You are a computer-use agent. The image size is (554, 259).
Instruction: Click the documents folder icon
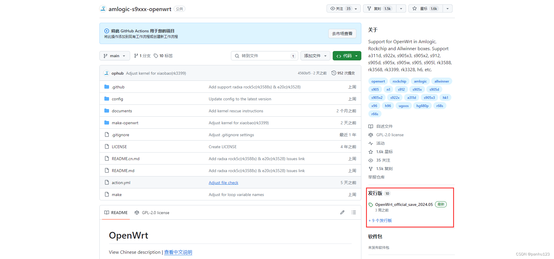tap(107, 111)
